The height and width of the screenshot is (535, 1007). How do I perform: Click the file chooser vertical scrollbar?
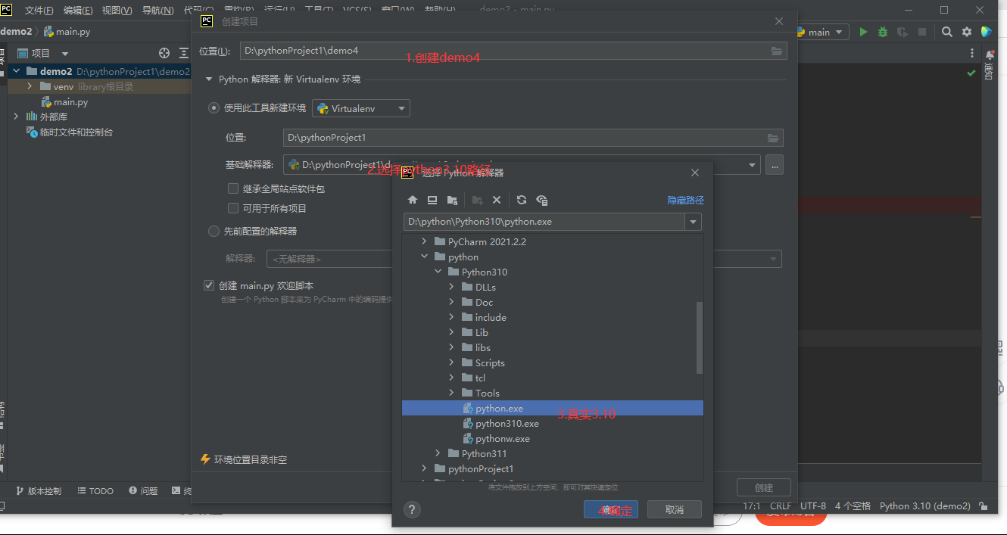[700, 337]
